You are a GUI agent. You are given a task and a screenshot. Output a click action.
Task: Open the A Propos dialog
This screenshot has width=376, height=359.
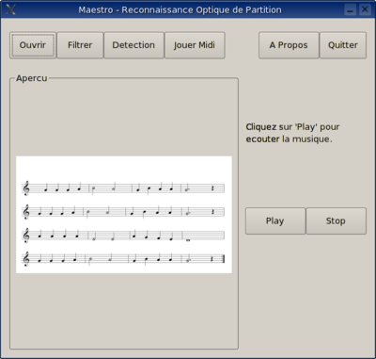pos(289,45)
